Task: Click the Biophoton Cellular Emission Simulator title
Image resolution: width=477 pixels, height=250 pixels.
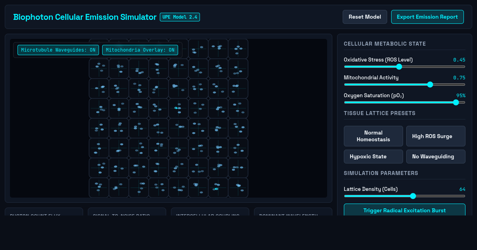Action: point(85,17)
